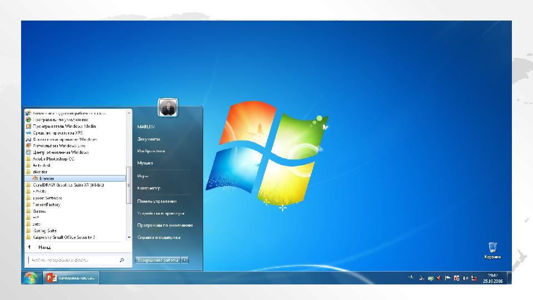This screenshot has width=533, height=300.
Task: Open Документы from the Start menu
Action: click(x=149, y=139)
